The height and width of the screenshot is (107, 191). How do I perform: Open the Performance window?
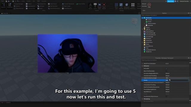53,4
